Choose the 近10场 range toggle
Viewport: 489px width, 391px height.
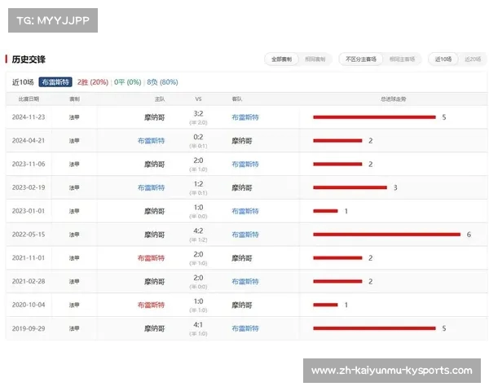(x=443, y=59)
